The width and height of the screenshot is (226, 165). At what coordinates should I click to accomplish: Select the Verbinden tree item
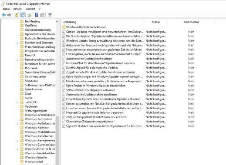tap(31, 106)
